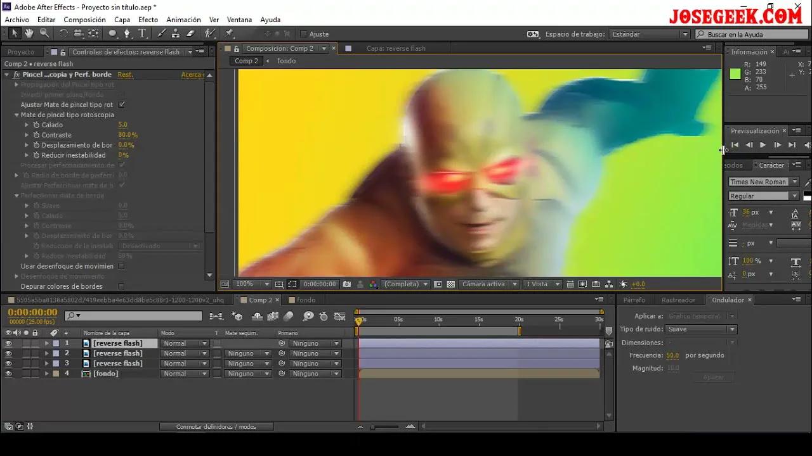Screen dimensions: 812x456
Task: Select the Clone Stamp tool
Action: pos(176,35)
